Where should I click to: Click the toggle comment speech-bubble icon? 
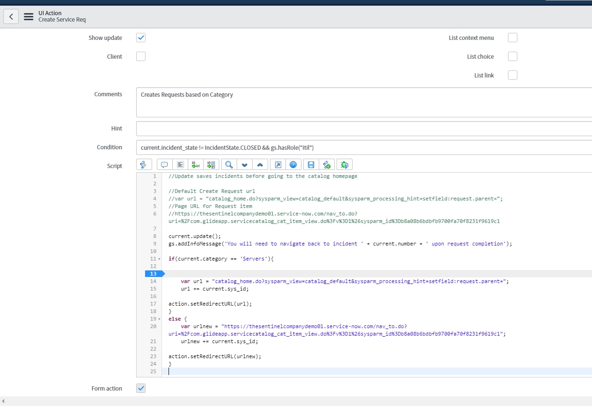coord(164,164)
